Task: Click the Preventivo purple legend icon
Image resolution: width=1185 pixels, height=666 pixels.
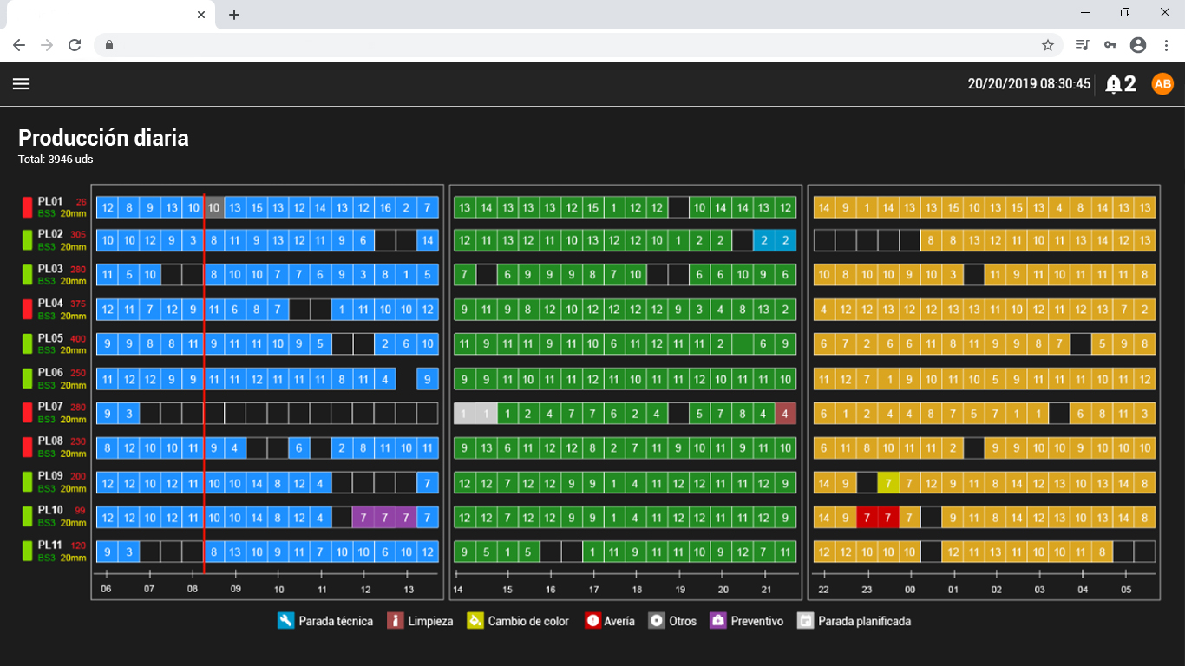Action: 718,621
